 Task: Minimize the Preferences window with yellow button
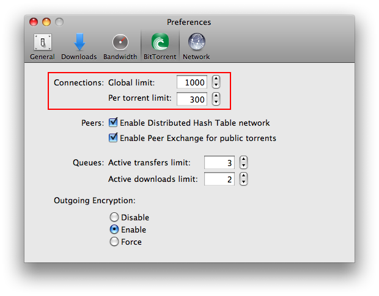pyautogui.click(x=46, y=22)
